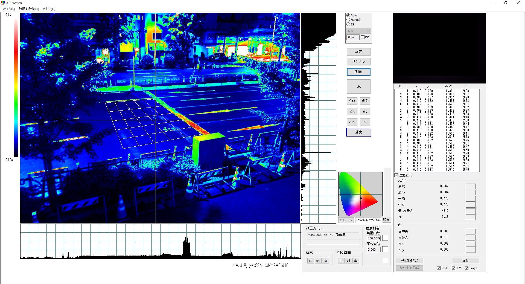Open the ファイル(F) menu
The height and width of the screenshot is (284, 525).
tap(8, 9)
